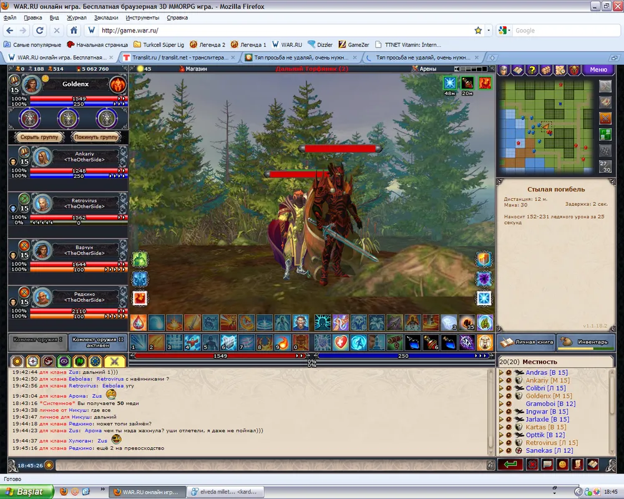The height and width of the screenshot is (499, 624).
Task: Use the red heart heal skill
Action: coord(341,342)
